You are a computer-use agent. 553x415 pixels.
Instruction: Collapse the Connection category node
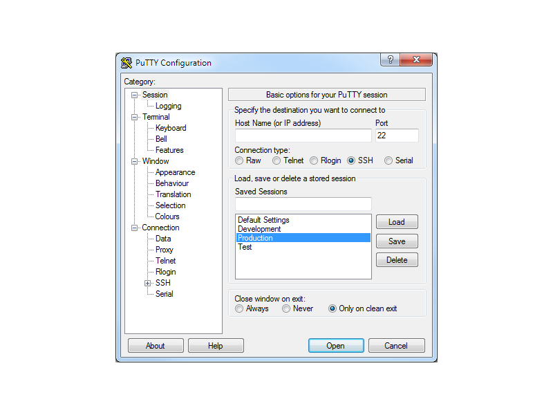(135, 228)
